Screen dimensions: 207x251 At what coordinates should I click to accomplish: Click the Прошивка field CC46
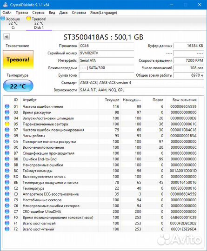tap(106, 46)
